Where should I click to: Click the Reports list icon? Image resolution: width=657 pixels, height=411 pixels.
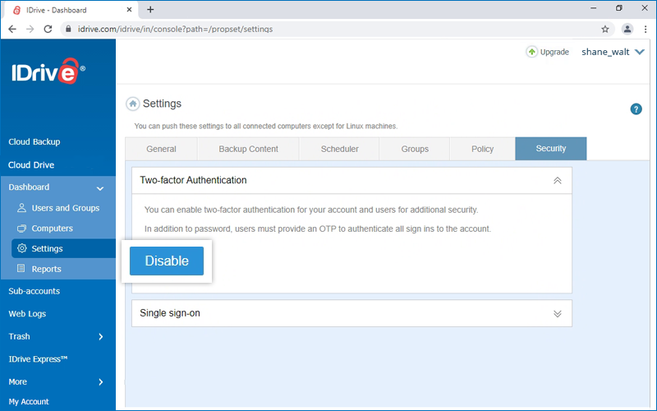coord(21,269)
